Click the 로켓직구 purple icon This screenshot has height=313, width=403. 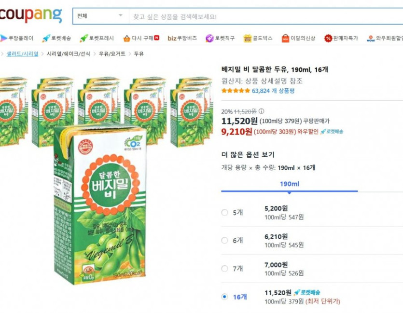coord(209,38)
